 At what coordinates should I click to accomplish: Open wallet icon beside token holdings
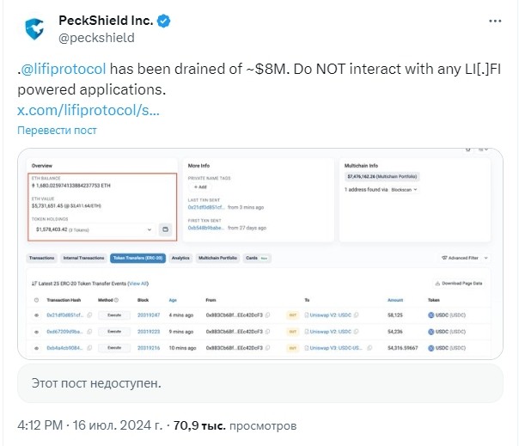pos(165,229)
